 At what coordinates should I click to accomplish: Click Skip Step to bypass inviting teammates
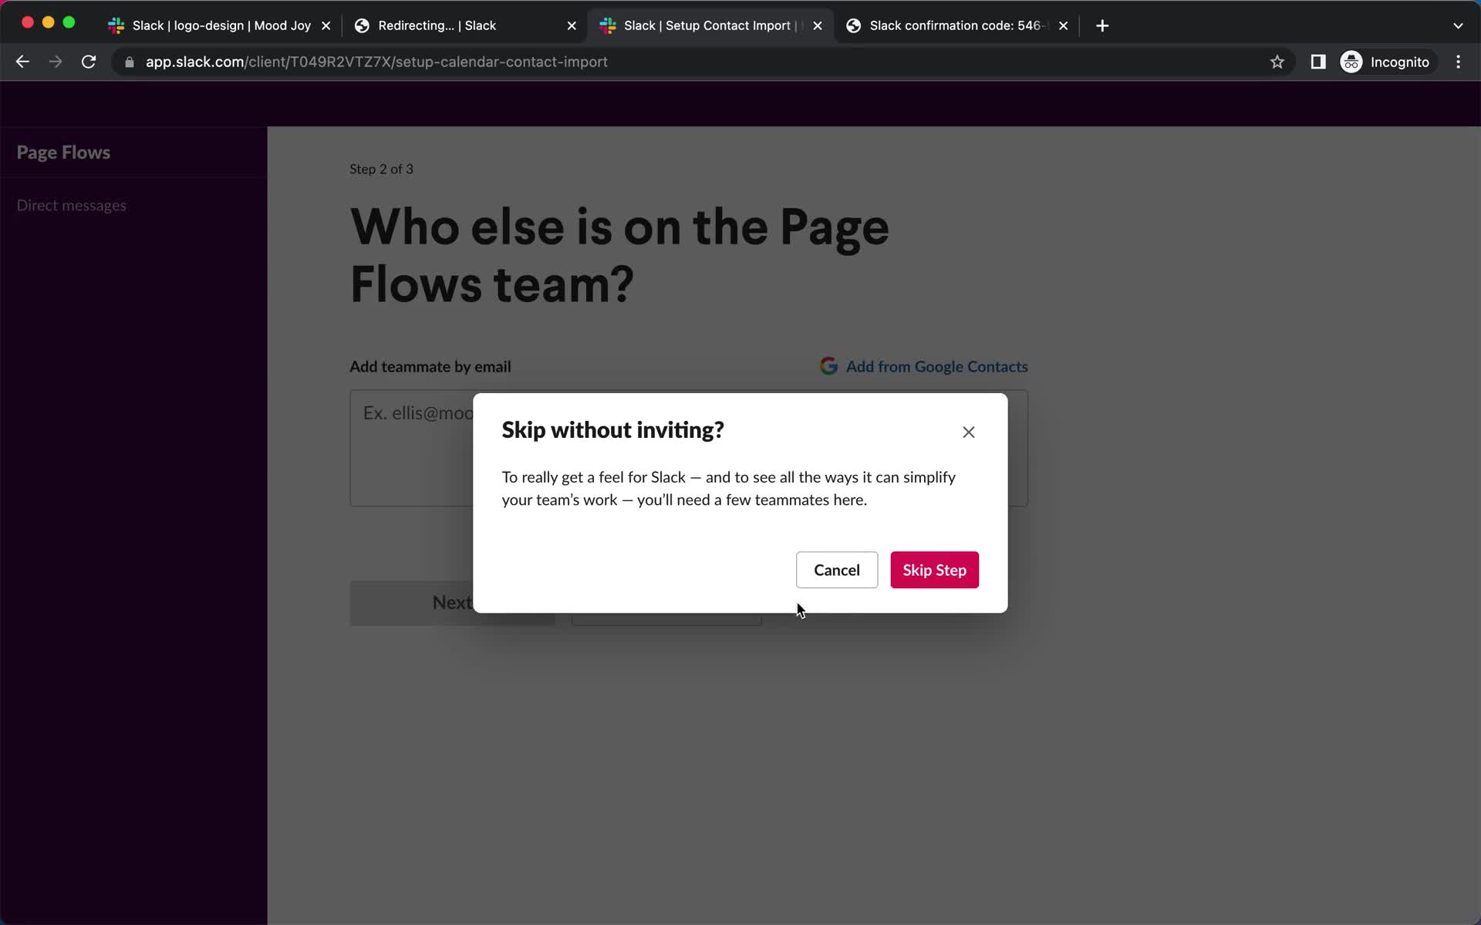[x=935, y=570]
